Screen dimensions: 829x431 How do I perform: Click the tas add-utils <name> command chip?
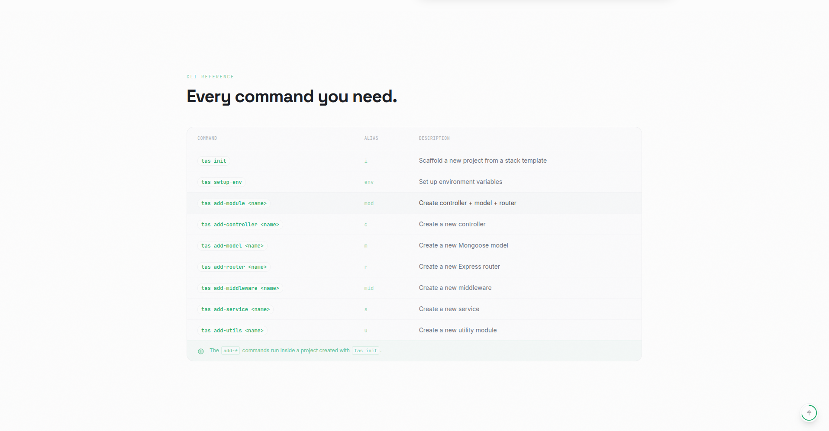(x=232, y=330)
